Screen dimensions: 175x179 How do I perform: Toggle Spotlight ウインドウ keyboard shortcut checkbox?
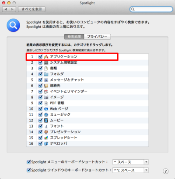click(x=28, y=170)
